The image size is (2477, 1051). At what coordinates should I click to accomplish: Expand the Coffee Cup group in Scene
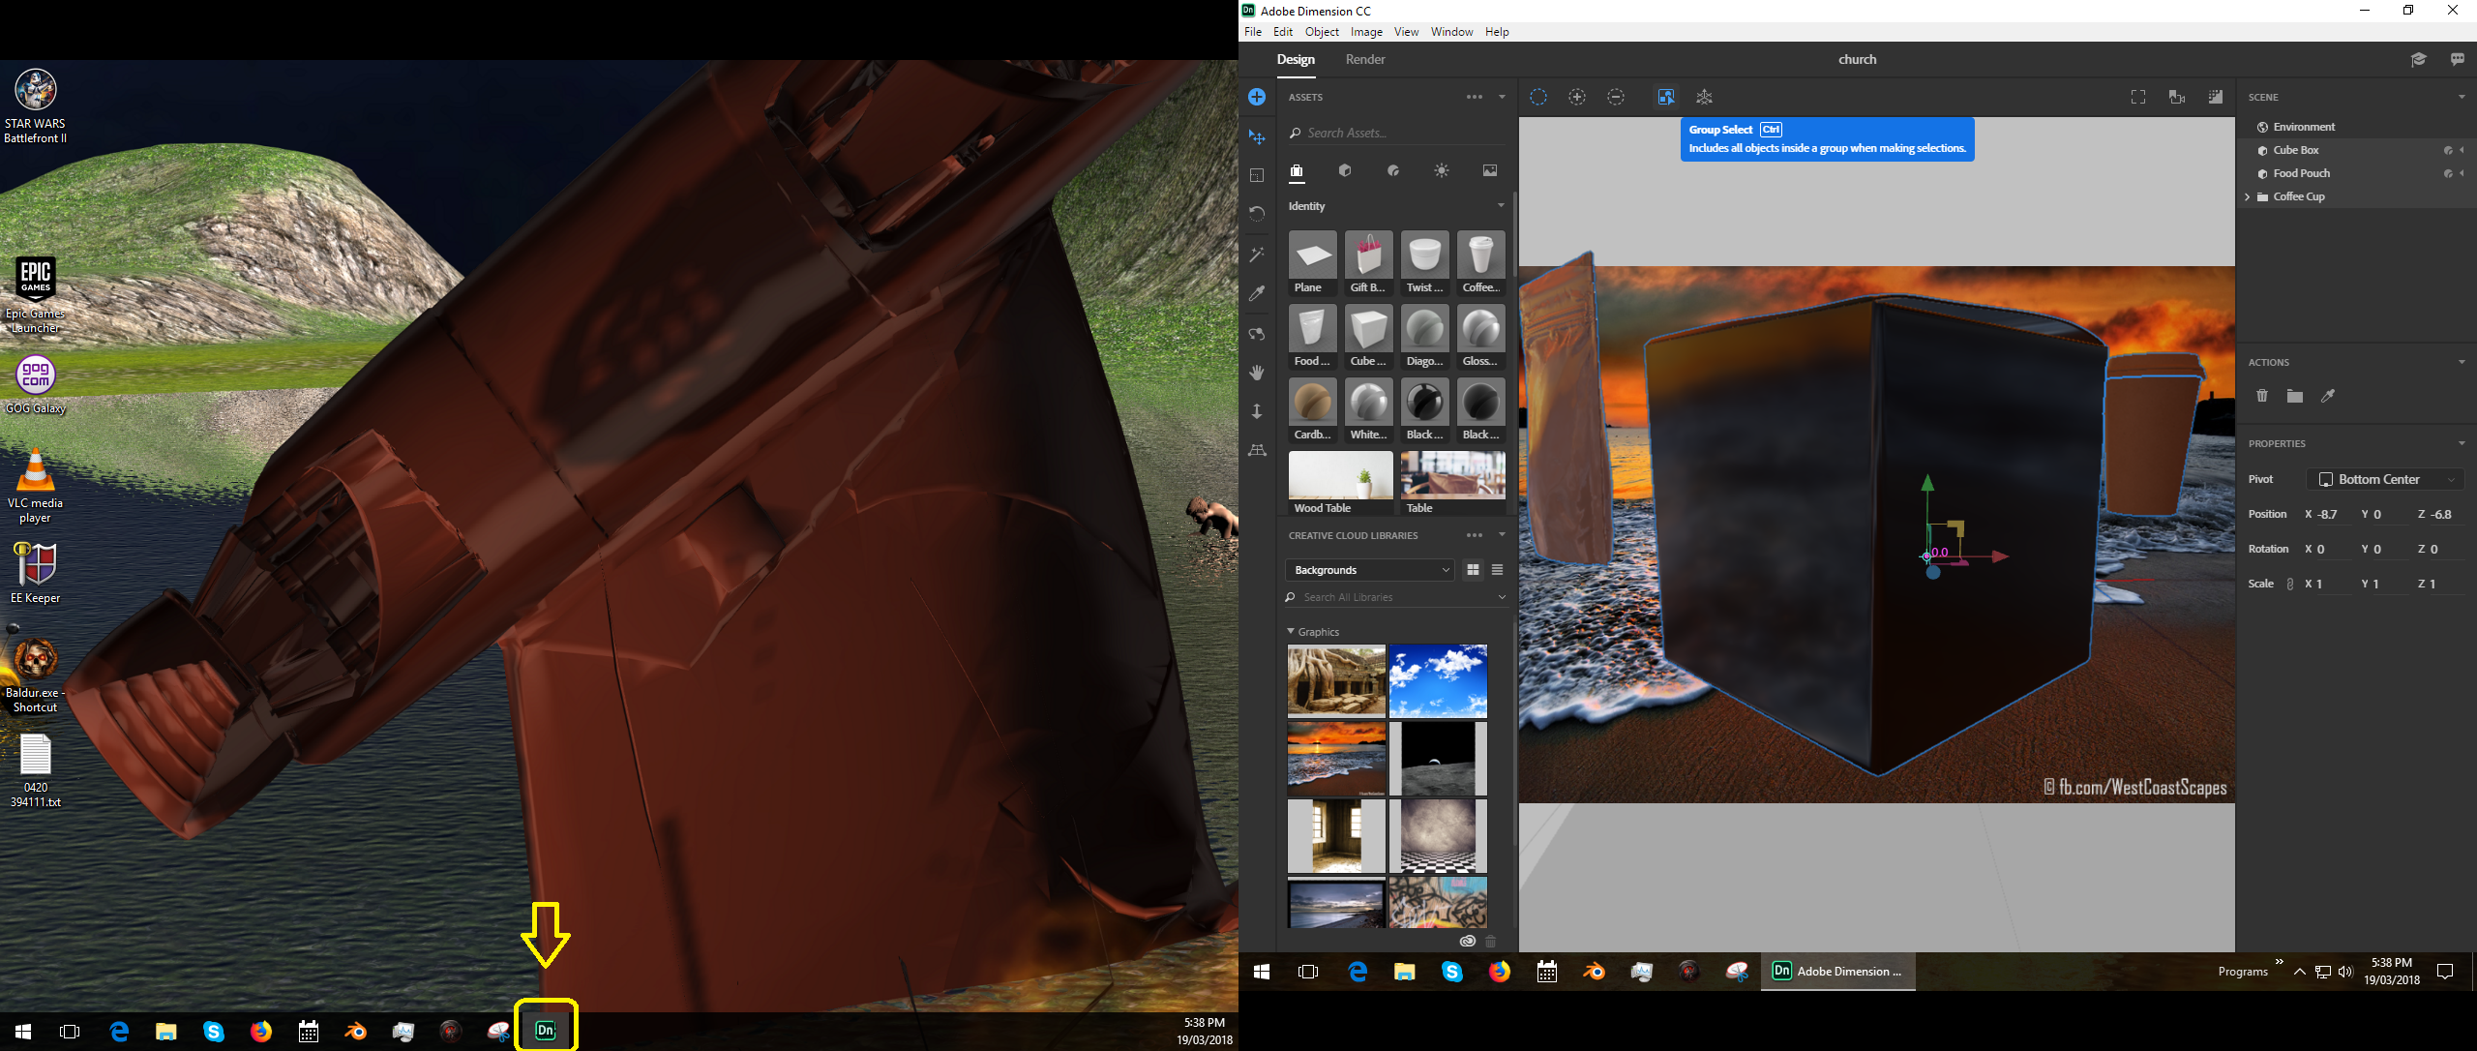pyautogui.click(x=2248, y=196)
